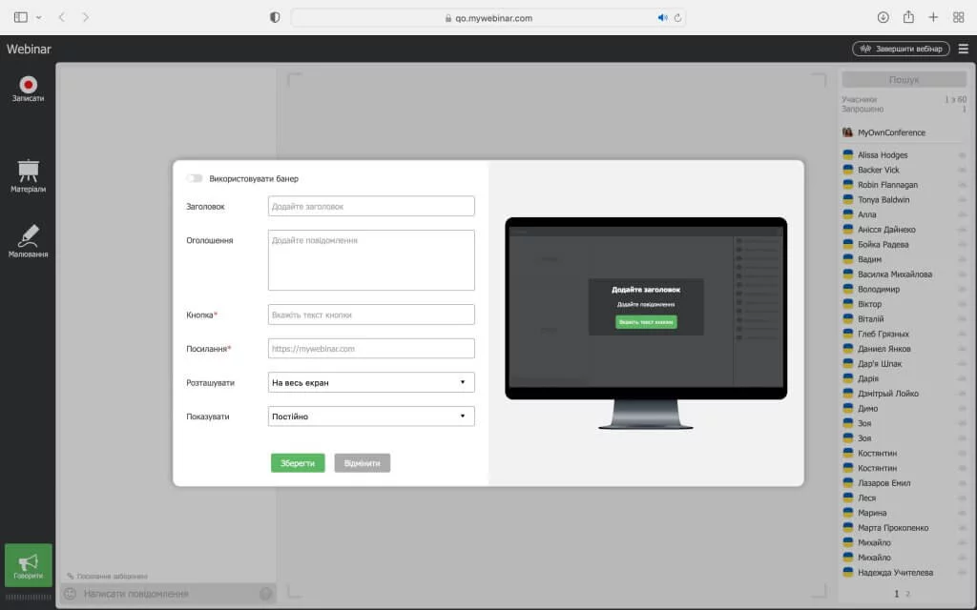Image resolution: width=977 pixels, height=610 pixels.
Task: Expand the Показувати dropdown
Action: click(371, 417)
